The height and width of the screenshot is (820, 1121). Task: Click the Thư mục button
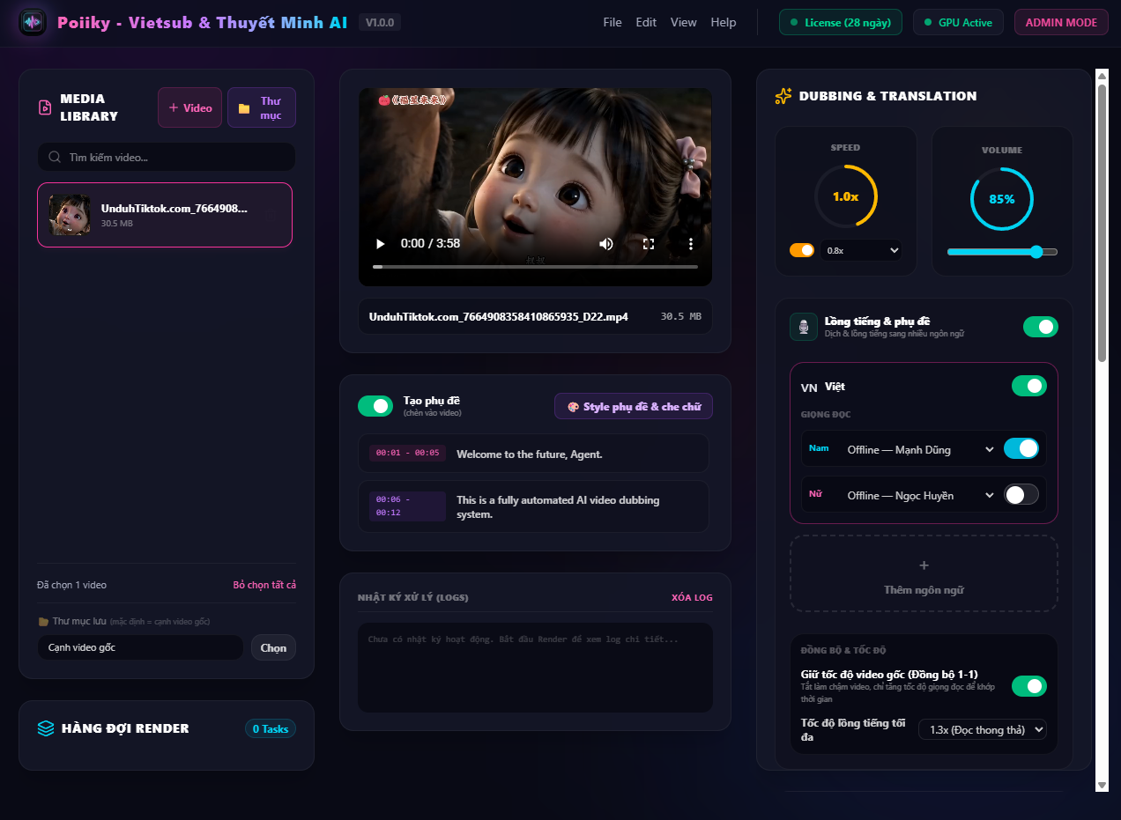[262, 107]
